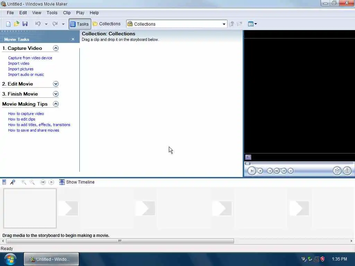Open the Collections location combo box
The width and height of the screenshot is (355, 266).
(x=176, y=24)
